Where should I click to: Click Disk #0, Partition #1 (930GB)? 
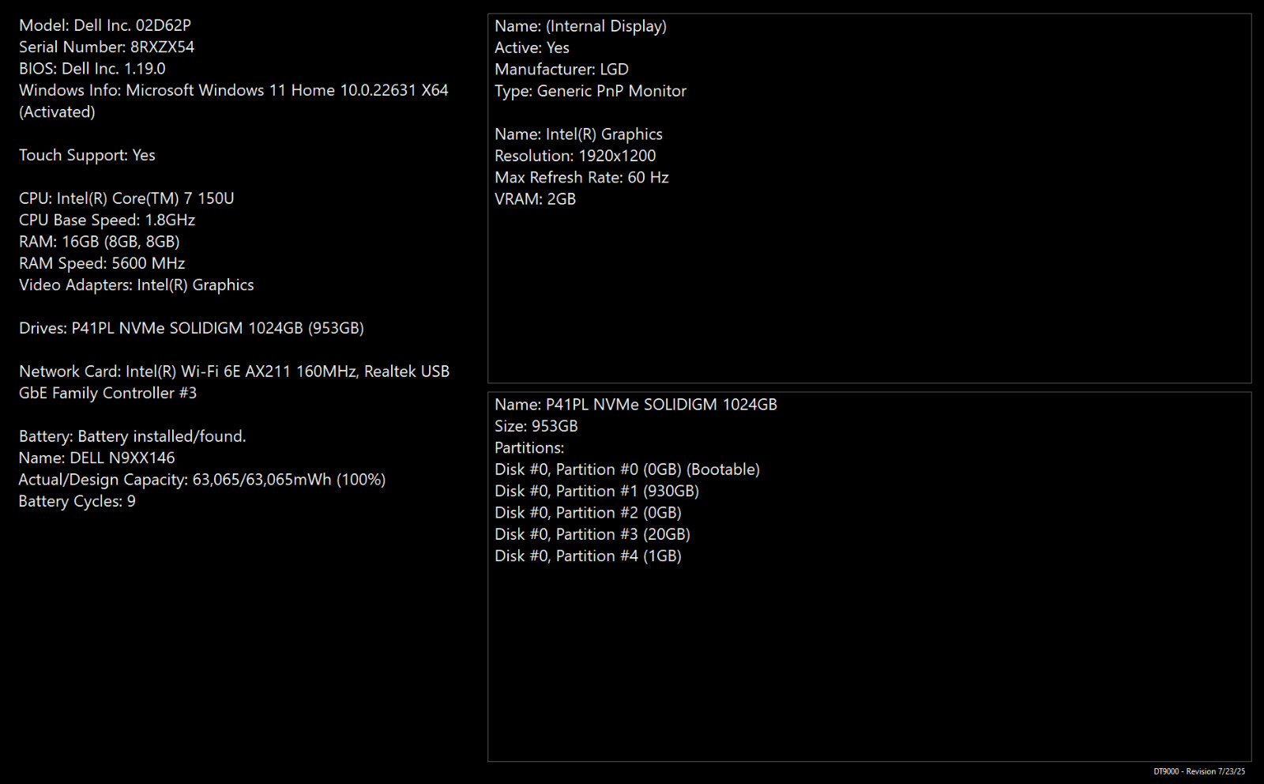(x=596, y=491)
